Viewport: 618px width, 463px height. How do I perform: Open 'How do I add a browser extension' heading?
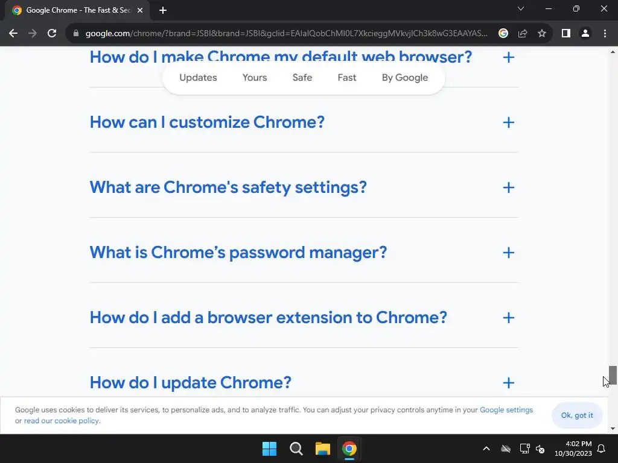[269, 318]
